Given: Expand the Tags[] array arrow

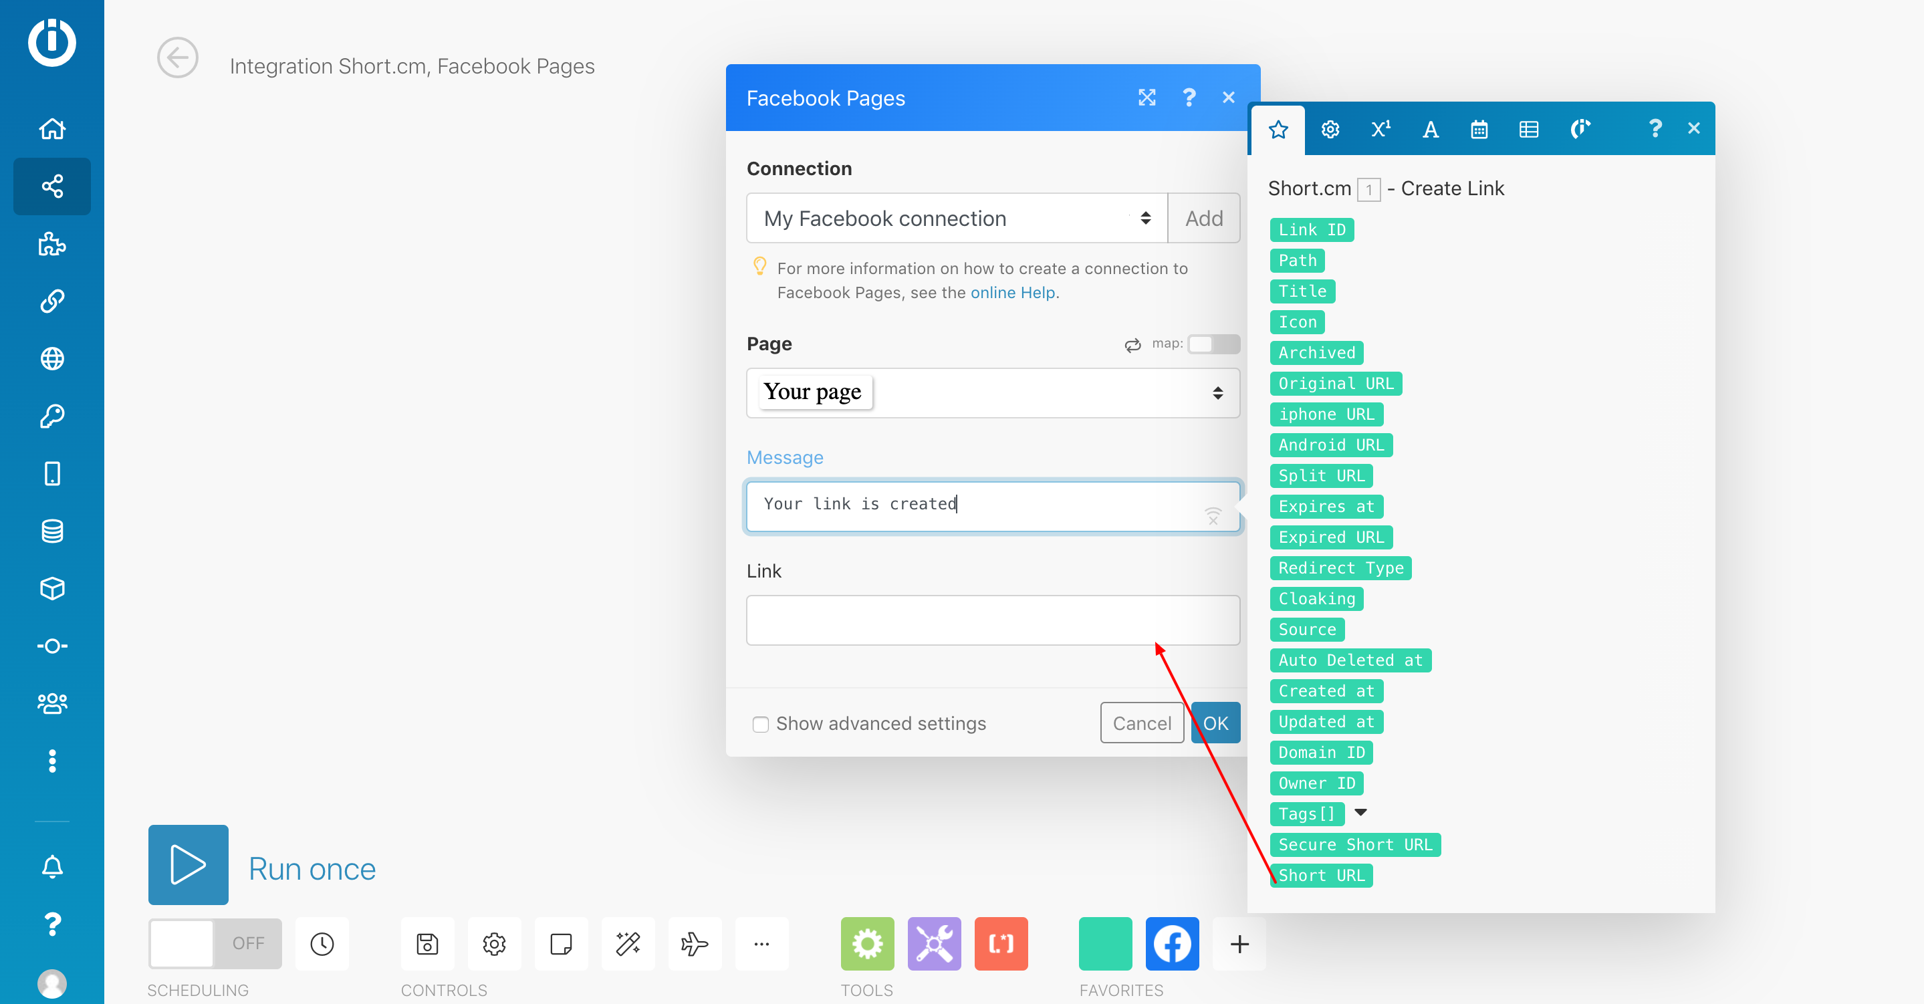Looking at the screenshot, I should coord(1361,813).
